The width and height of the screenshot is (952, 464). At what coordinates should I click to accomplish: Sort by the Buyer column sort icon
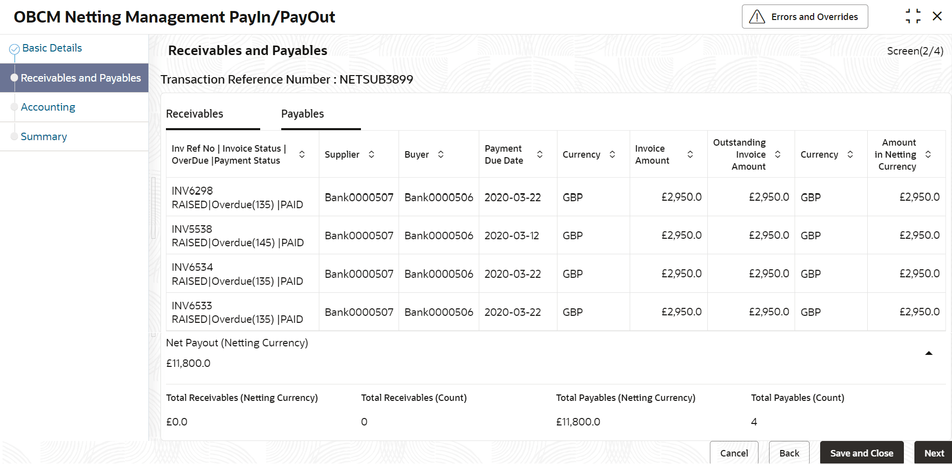click(441, 154)
